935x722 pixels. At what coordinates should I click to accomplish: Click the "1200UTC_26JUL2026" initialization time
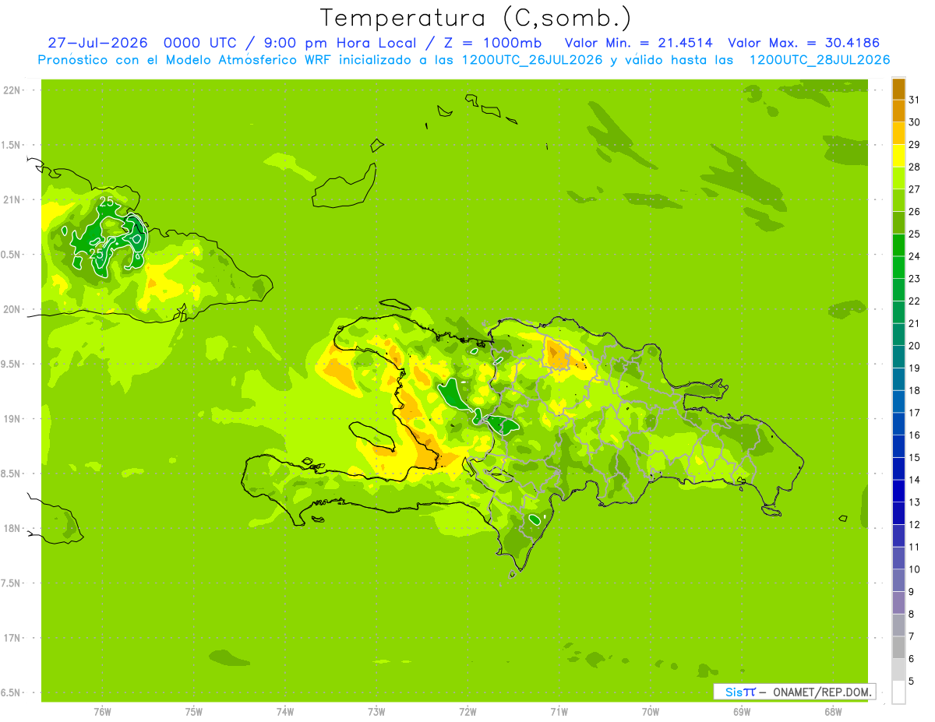(x=532, y=60)
